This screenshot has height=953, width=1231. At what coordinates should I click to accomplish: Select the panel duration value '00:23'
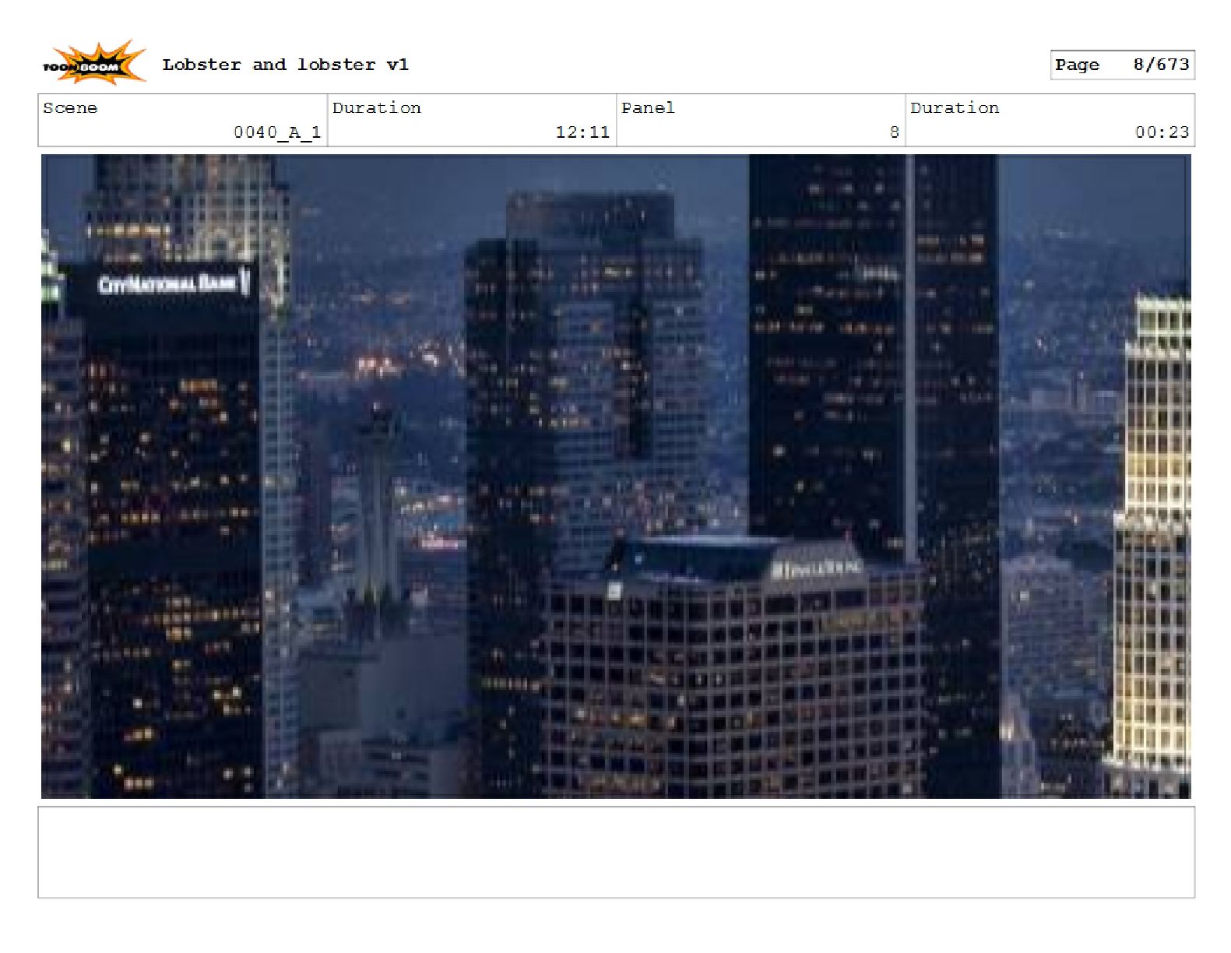tap(1162, 132)
